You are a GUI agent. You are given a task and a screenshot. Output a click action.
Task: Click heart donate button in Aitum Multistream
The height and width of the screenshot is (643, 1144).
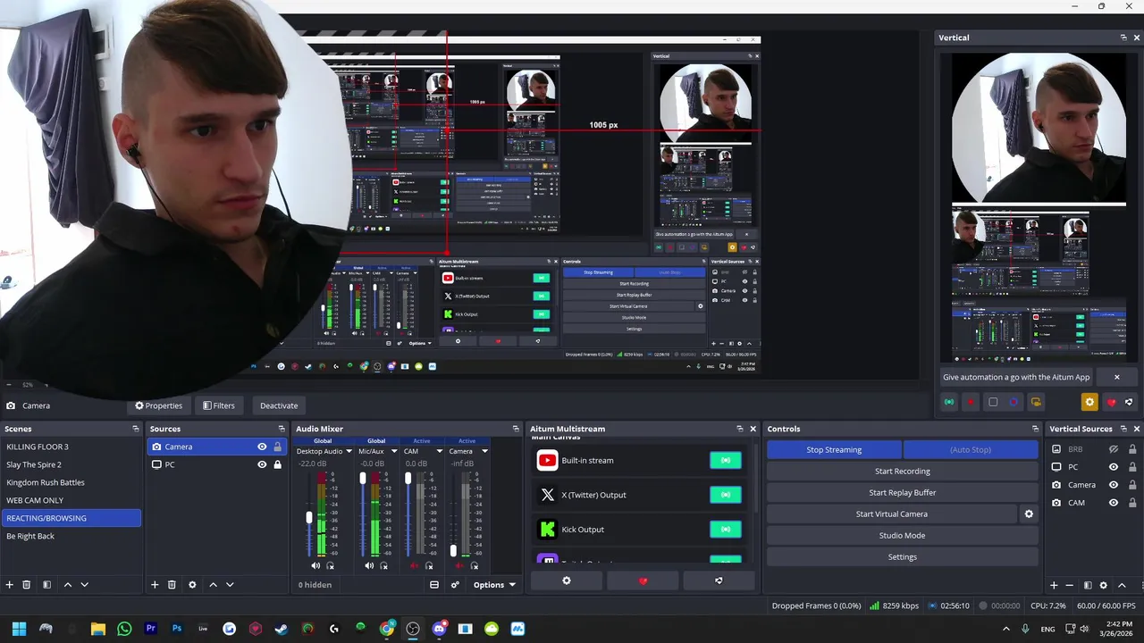[643, 580]
